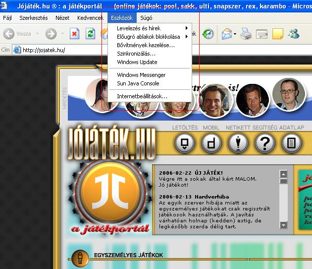This screenshot has height=269, width=312.
Task: Choose Bővítmények kezelése menu entry
Action: tap(150, 45)
